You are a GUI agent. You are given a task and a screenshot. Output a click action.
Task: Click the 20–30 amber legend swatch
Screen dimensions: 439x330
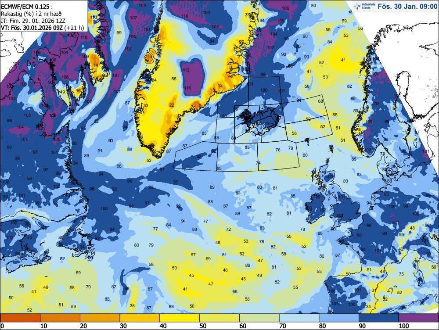[x=100, y=318]
